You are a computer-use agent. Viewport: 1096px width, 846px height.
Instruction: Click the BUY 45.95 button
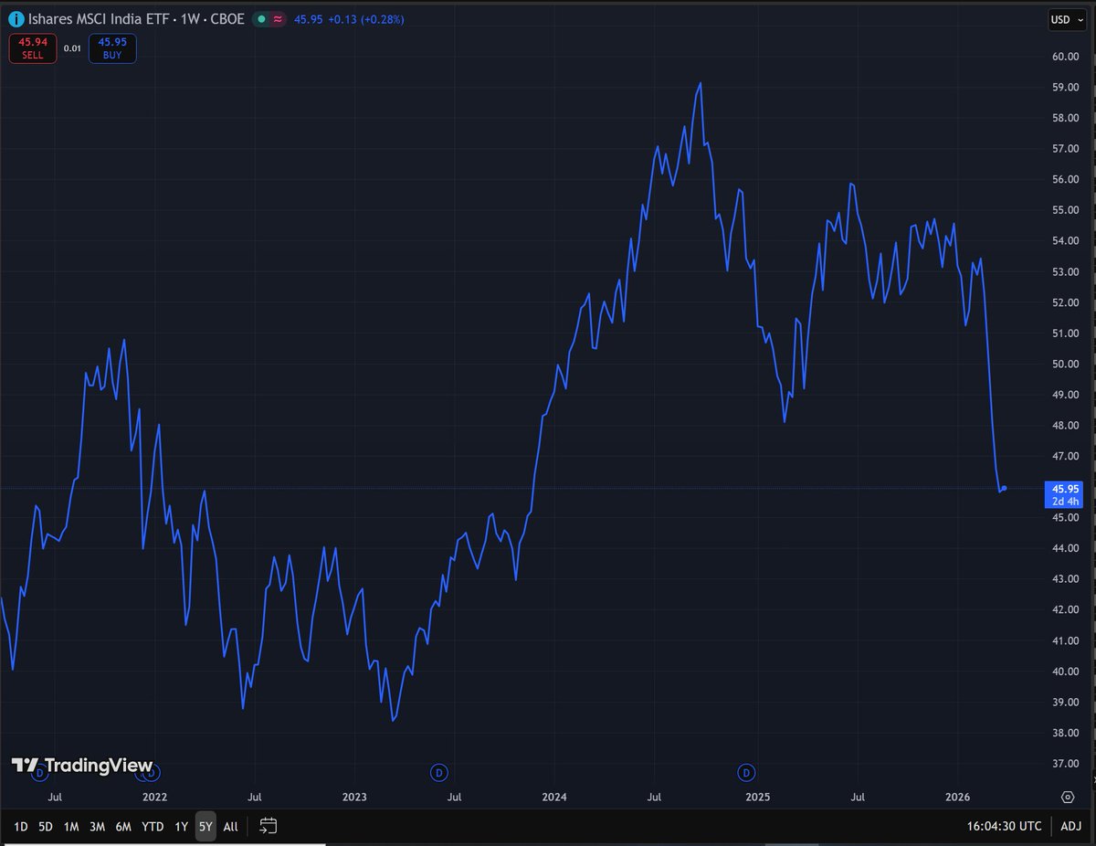click(x=112, y=48)
